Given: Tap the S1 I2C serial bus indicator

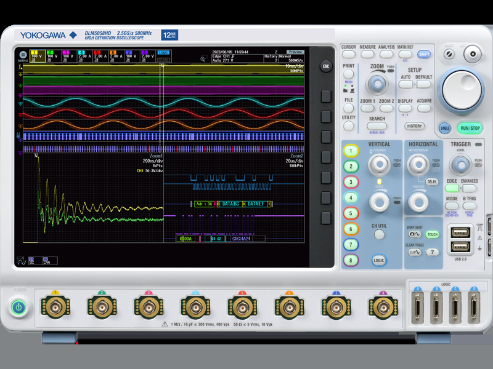Looking at the screenshot, I should (x=35, y=261).
